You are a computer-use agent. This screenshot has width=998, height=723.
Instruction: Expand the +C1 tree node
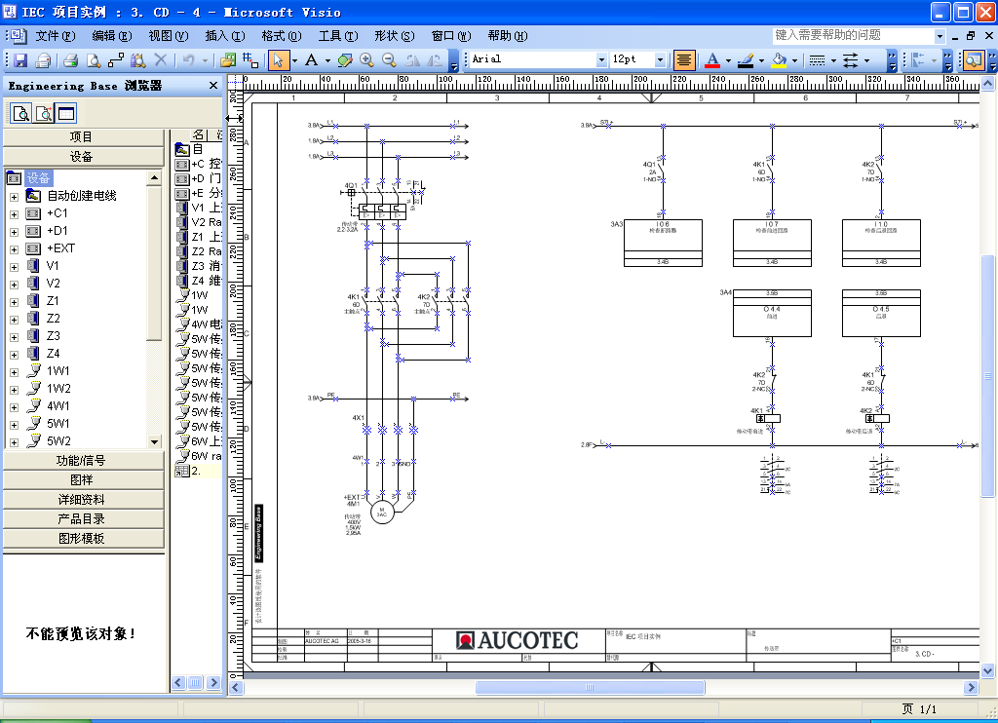click(x=14, y=214)
